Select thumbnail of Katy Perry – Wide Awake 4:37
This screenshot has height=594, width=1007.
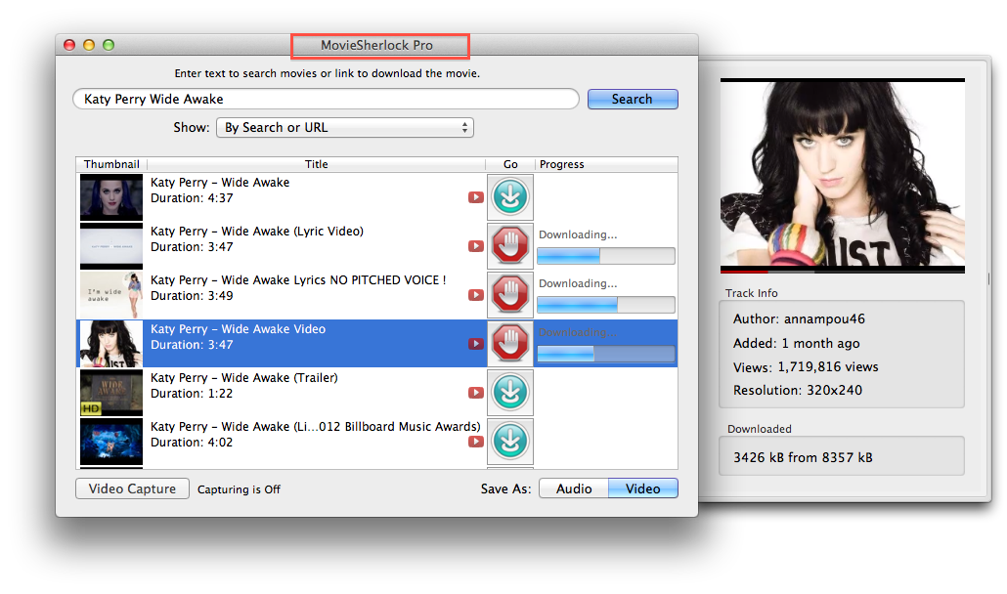(x=111, y=197)
